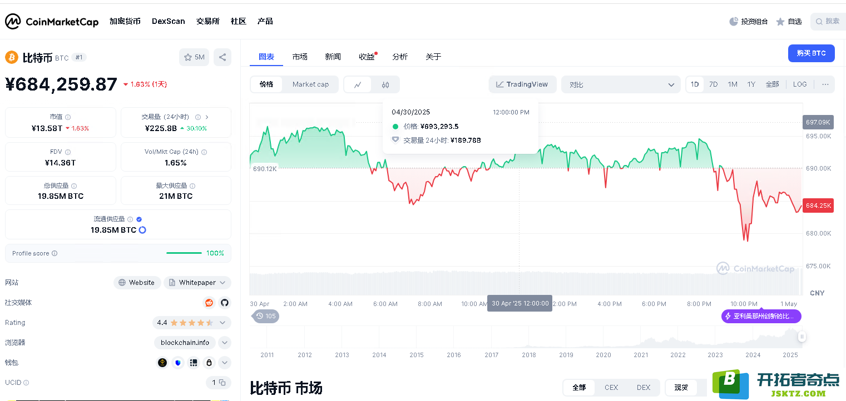Click the 684.25K current price label
Viewport: 846px width, 401px height.
coord(818,205)
